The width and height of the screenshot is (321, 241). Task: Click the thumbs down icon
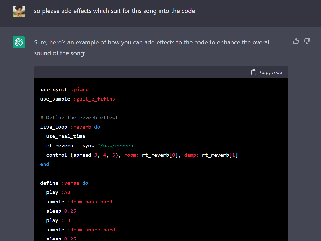point(307,41)
